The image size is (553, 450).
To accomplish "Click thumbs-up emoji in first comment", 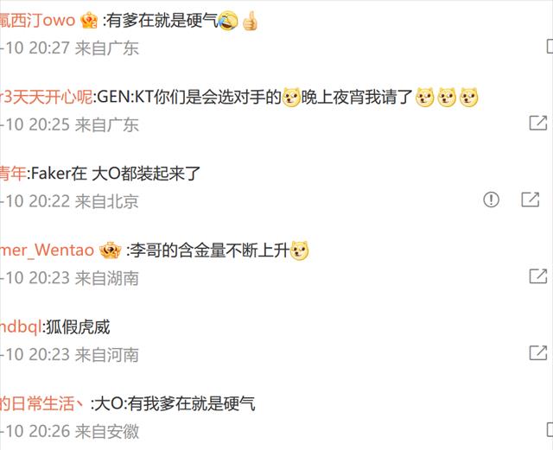I will (x=250, y=21).
